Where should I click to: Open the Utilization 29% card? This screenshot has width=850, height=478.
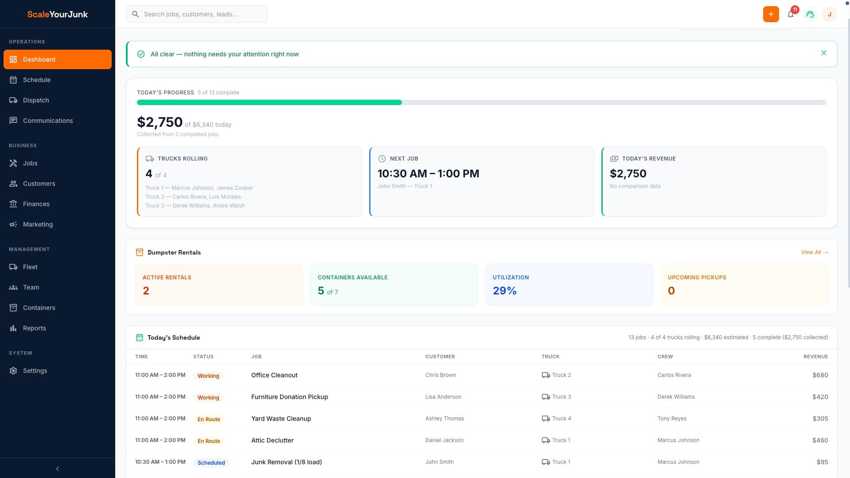coord(569,285)
